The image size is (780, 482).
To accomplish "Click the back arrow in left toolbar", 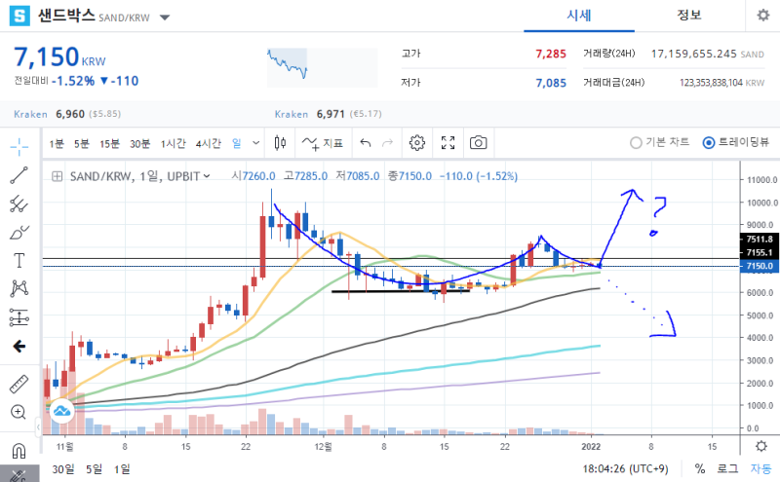I will click(19, 346).
